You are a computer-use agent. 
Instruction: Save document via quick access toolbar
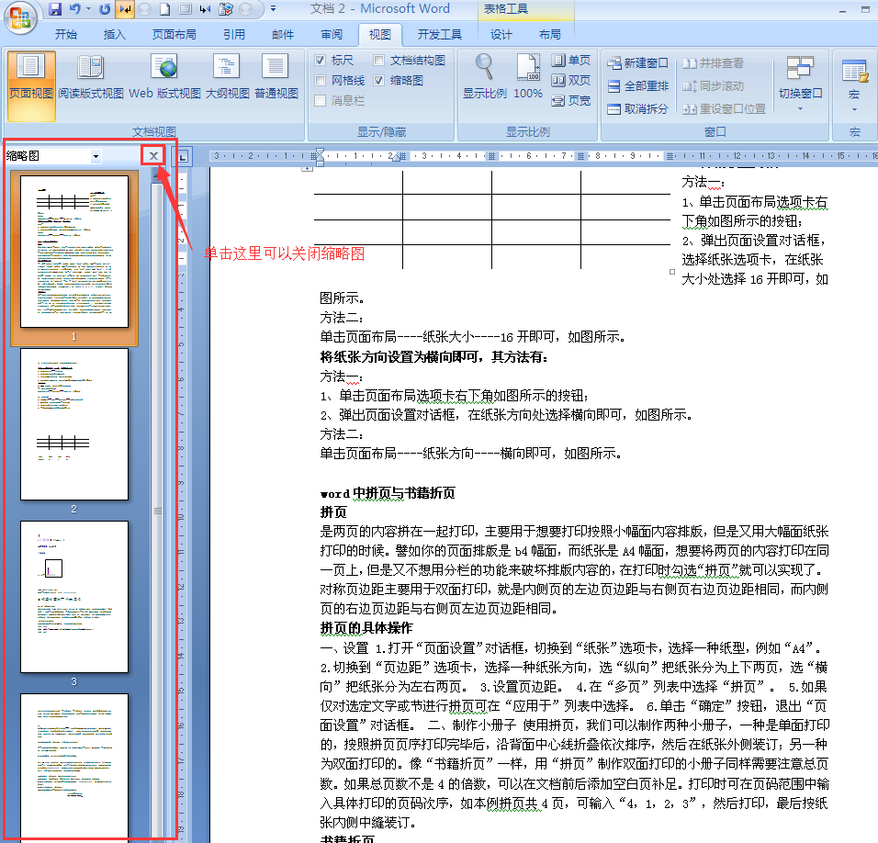click(55, 9)
